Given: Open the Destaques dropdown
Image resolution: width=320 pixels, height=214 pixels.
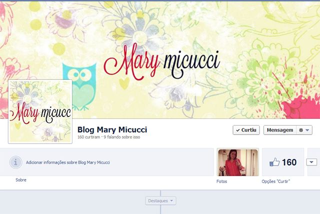Looking at the screenshot, I should click(160, 200).
